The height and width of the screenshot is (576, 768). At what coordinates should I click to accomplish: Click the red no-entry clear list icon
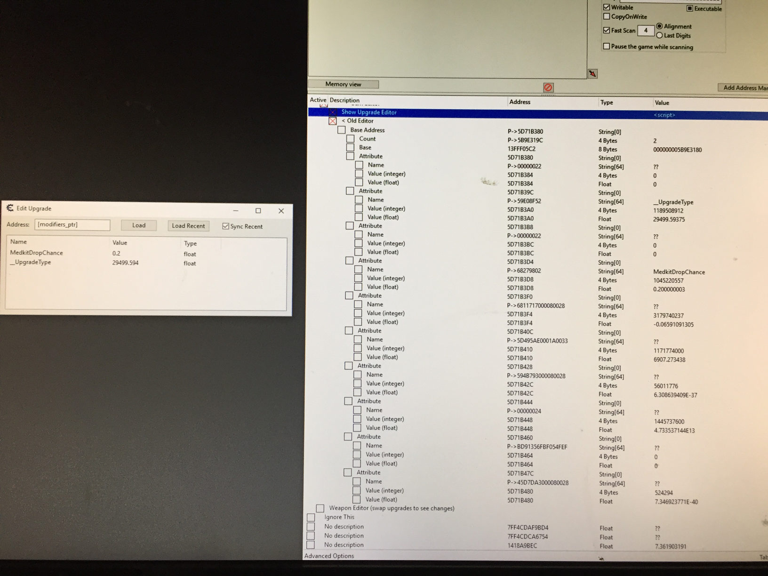[x=548, y=88]
